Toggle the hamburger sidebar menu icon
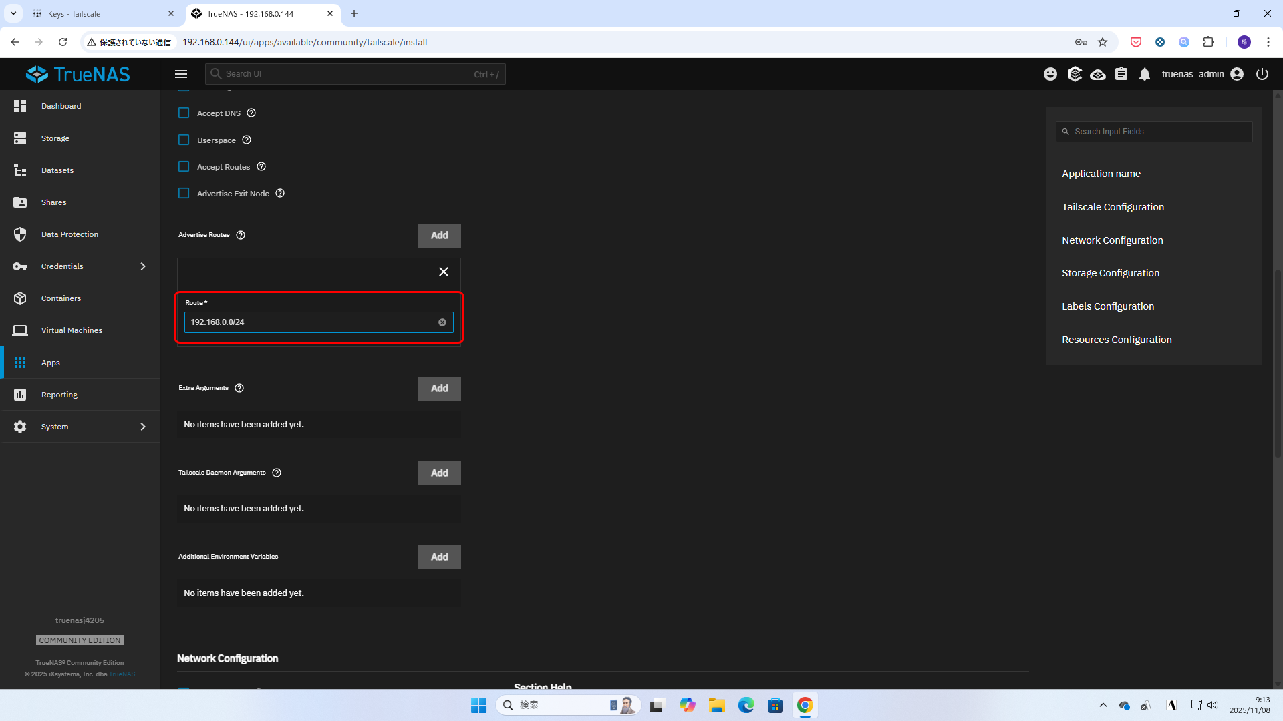 181,74
